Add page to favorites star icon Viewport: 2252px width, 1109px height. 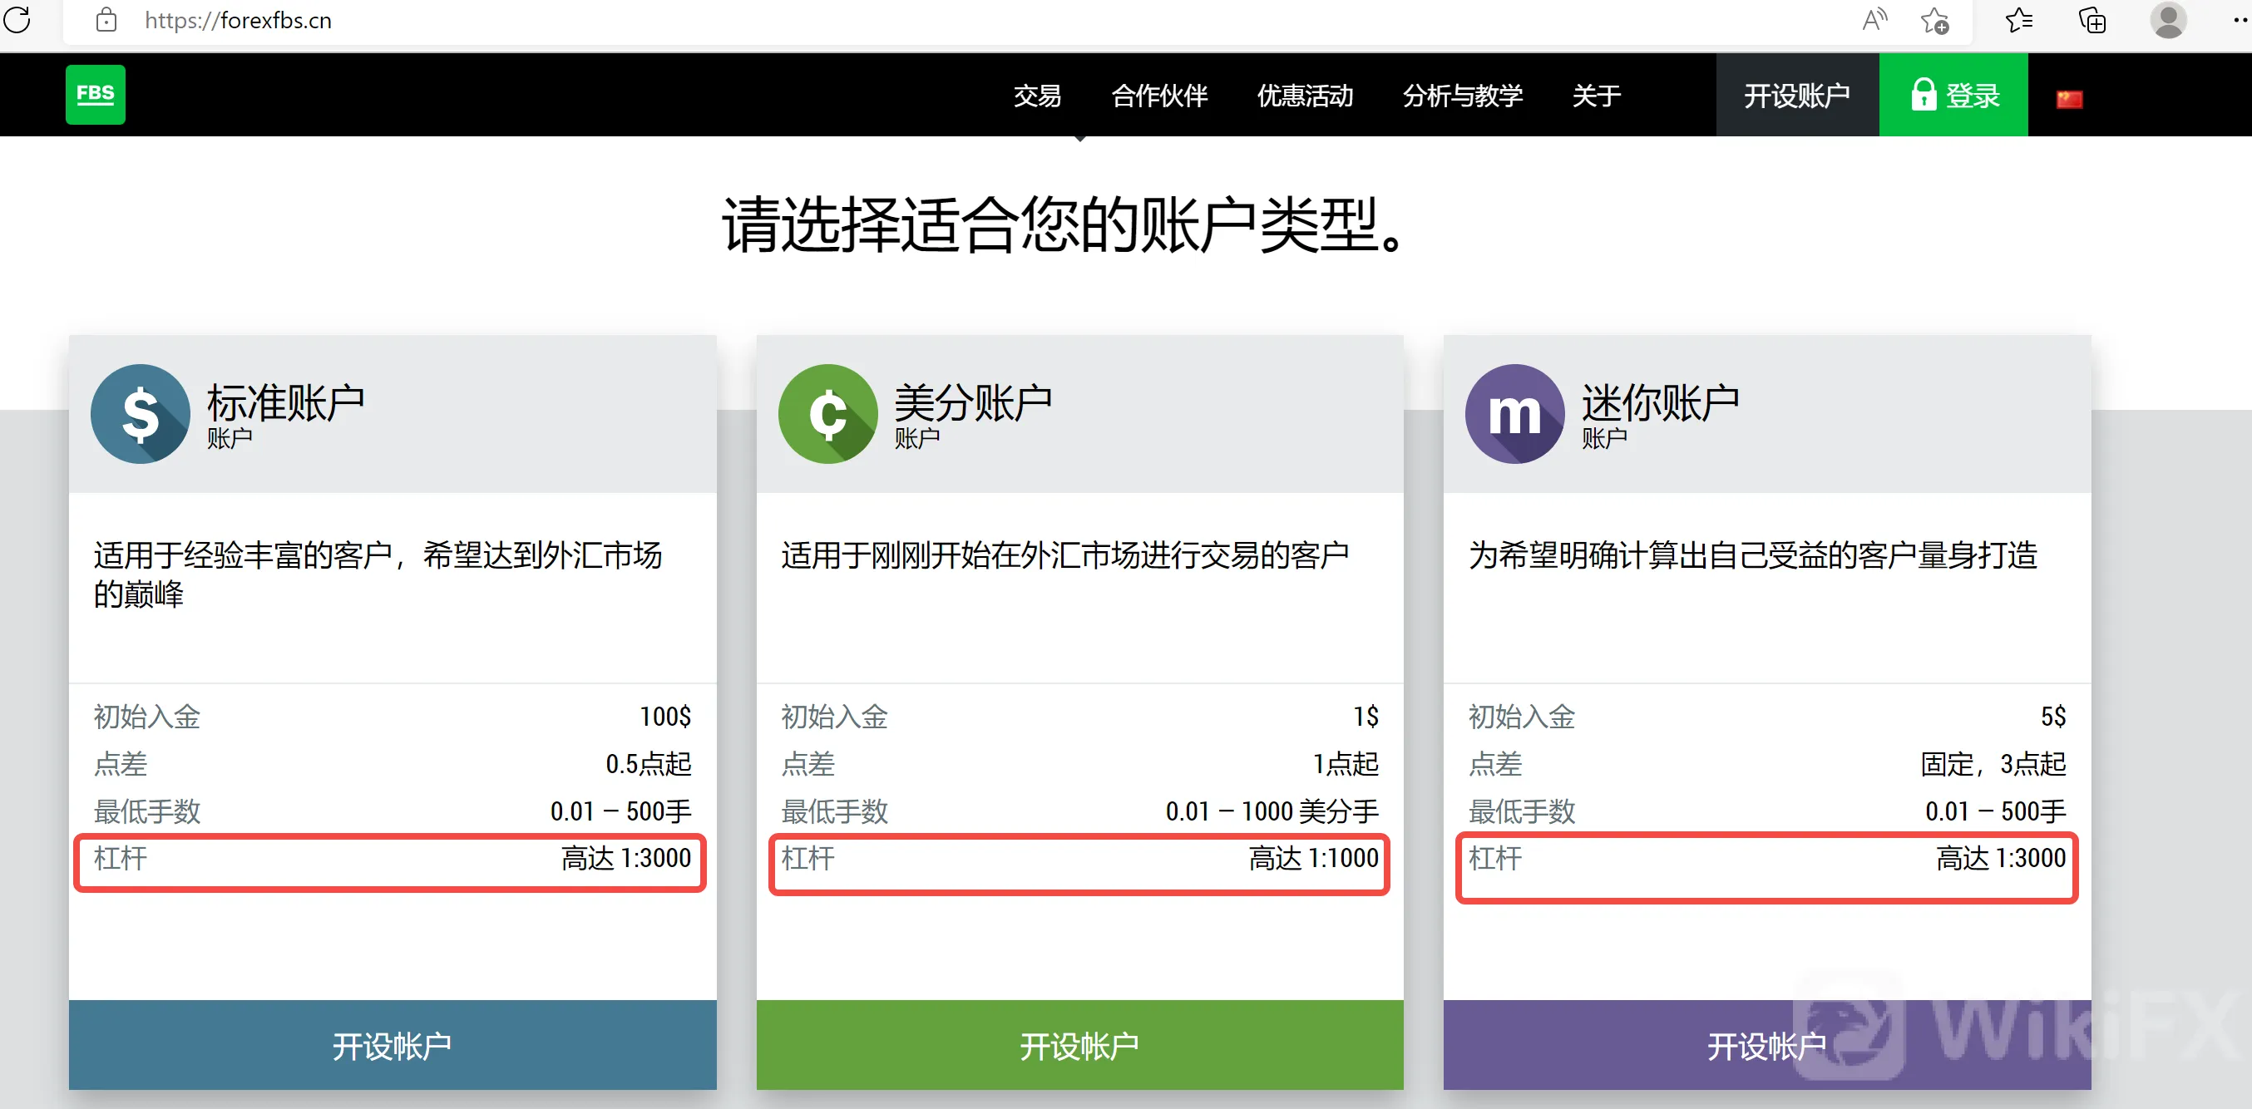click(x=1934, y=20)
